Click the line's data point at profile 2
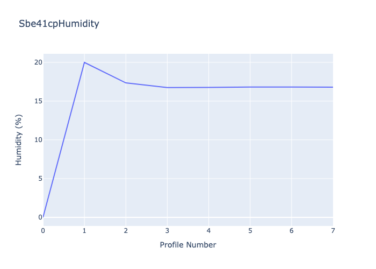376x269 pixels. (x=126, y=83)
